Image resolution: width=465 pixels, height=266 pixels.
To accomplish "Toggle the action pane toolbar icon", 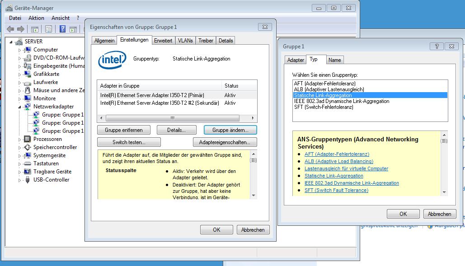I will click(x=73, y=29).
